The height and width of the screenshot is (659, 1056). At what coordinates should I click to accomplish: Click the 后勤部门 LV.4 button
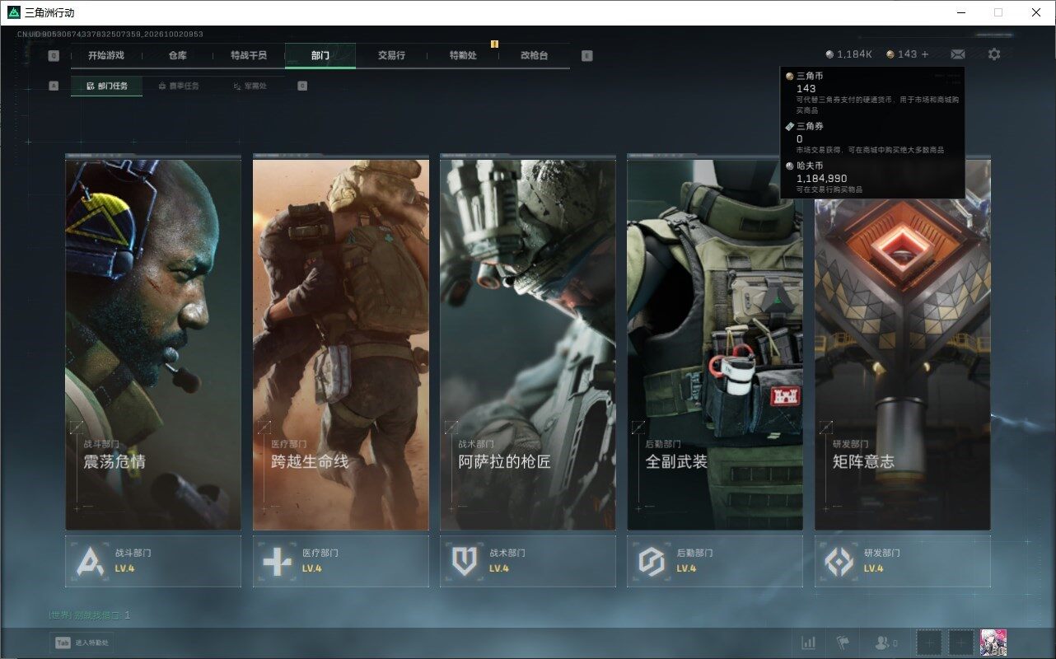coord(715,561)
